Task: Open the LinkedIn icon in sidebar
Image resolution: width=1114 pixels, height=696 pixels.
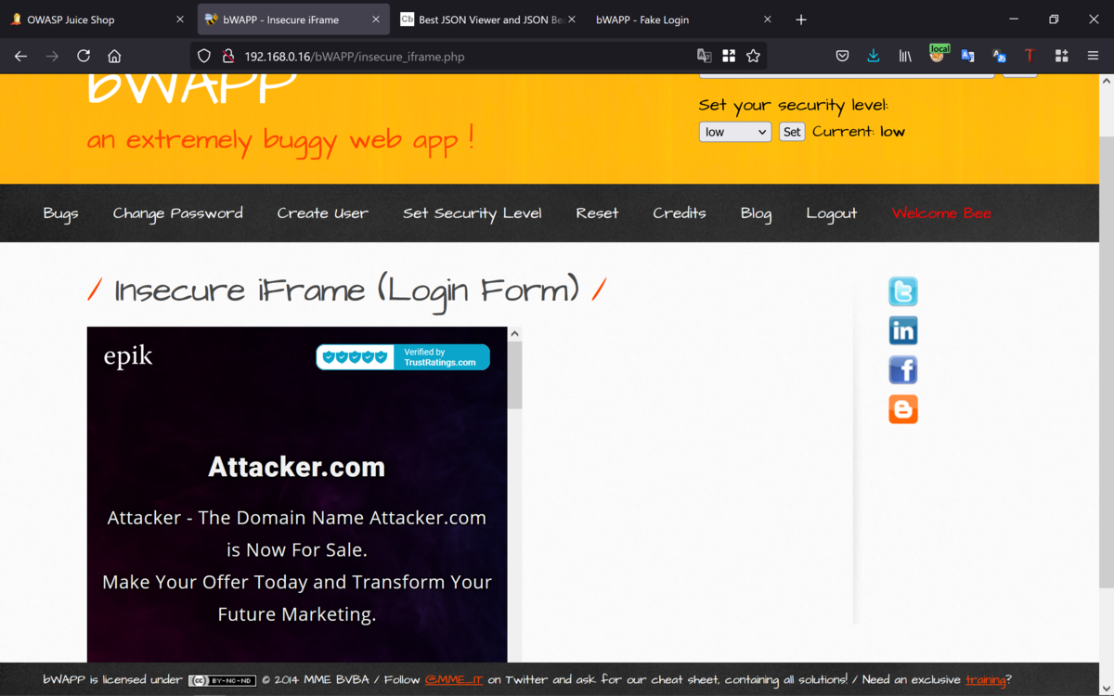Action: 903,330
